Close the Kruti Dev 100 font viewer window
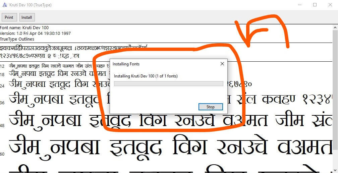Image resolution: width=338 pixels, height=173 pixels. [330, 5]
